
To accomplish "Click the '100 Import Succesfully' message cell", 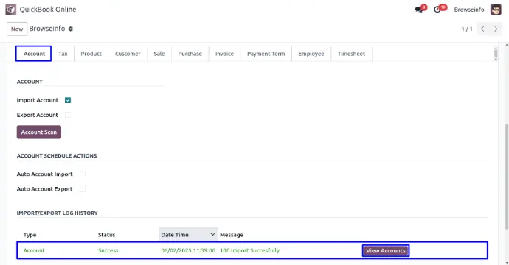I will [x=249, y=250].
